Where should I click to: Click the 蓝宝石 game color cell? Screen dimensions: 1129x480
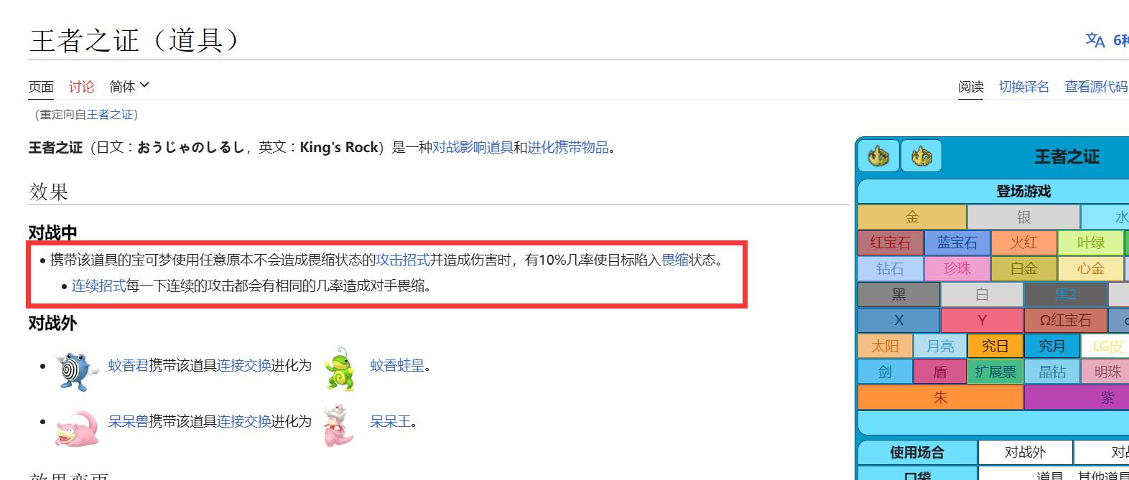[x=957, y=243]
